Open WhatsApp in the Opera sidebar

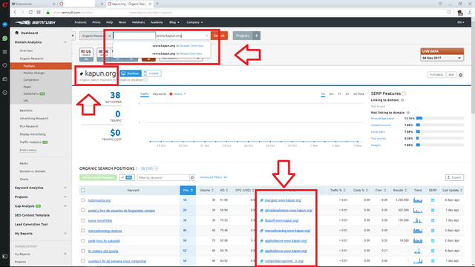coord(5,38)
